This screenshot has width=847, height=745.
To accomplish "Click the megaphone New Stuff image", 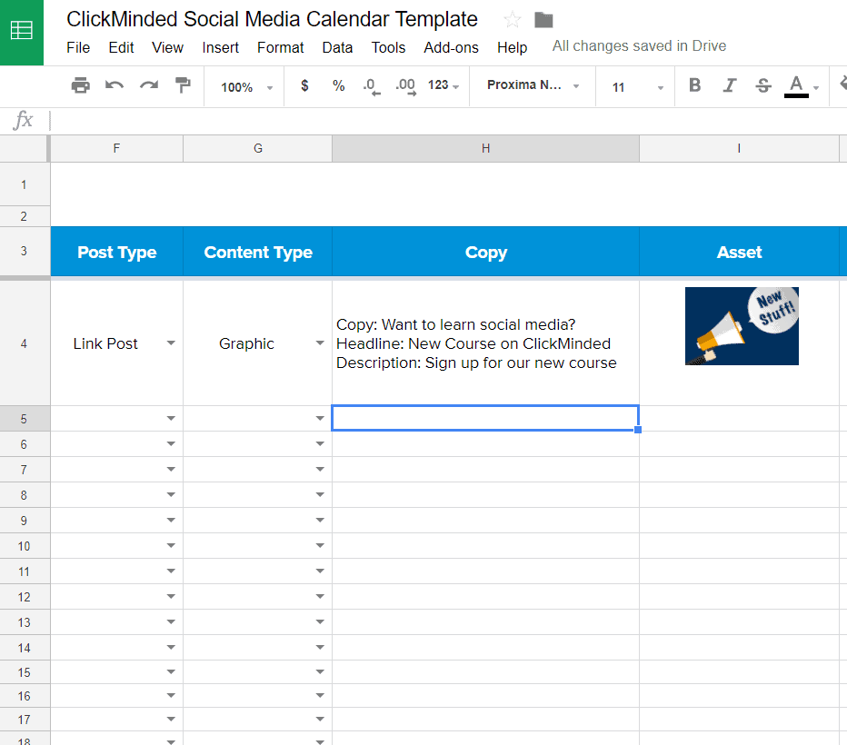I will pyautogui.click(x=742, y=326).
